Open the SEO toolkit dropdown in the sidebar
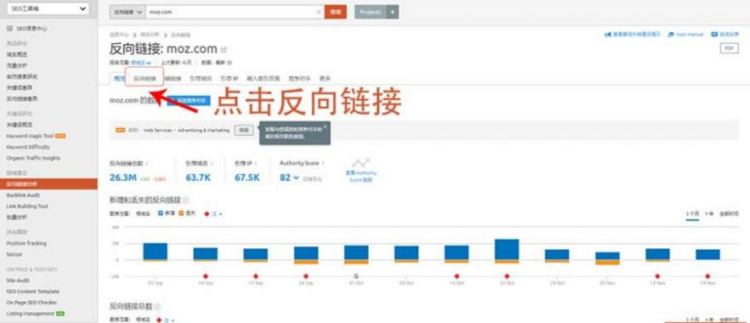The width and height of the screenshot is (750, 323). click(x=48, y=8)
